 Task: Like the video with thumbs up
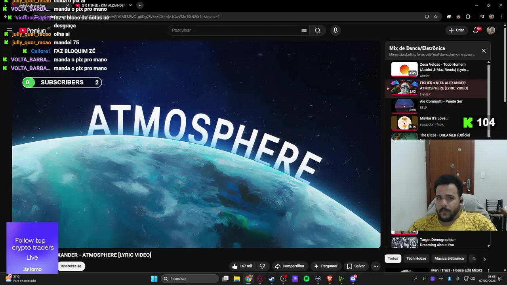[x=242, y=266]
